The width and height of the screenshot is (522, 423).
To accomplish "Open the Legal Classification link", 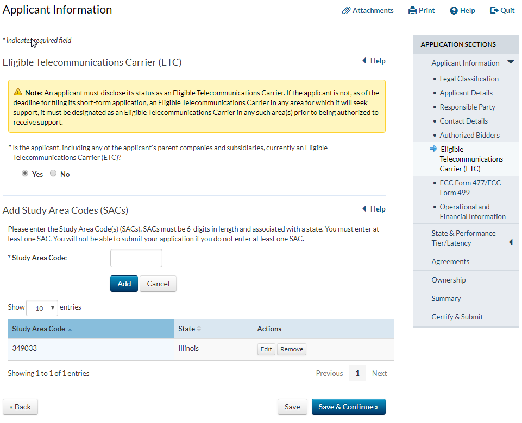I will [469, 79].
